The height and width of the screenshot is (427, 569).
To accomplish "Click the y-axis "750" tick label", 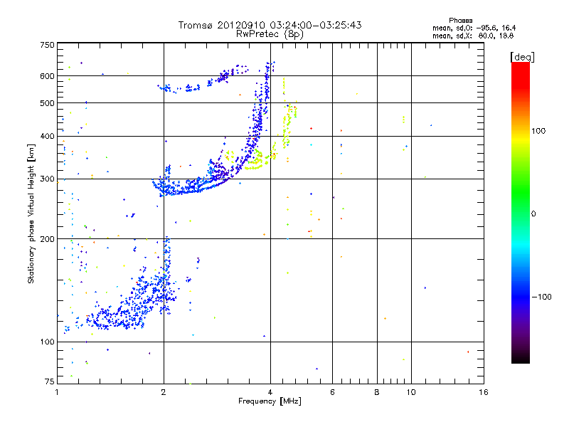I will tap(47, 45).
